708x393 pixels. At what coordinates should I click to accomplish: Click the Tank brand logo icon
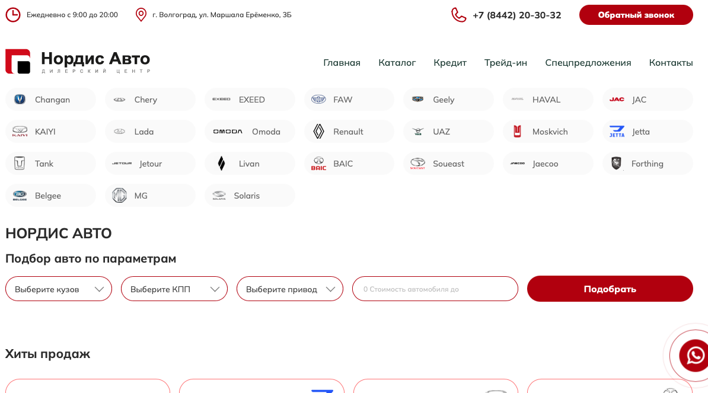coord(20,164)
